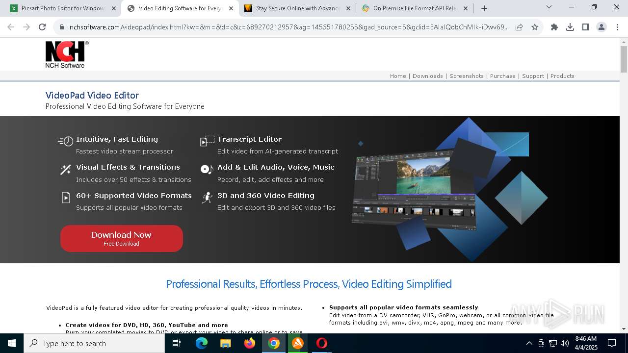Open the notification center icon
This screenshot has width=628, height=353.
point(612,343)
